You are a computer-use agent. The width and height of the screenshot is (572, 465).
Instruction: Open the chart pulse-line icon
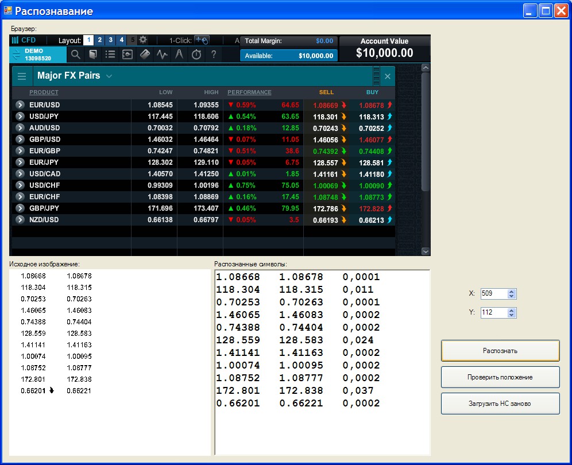163,55
